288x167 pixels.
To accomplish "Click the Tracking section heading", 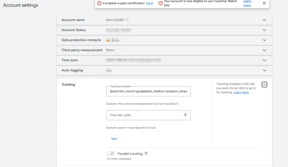I will click(x=68, y=85).
